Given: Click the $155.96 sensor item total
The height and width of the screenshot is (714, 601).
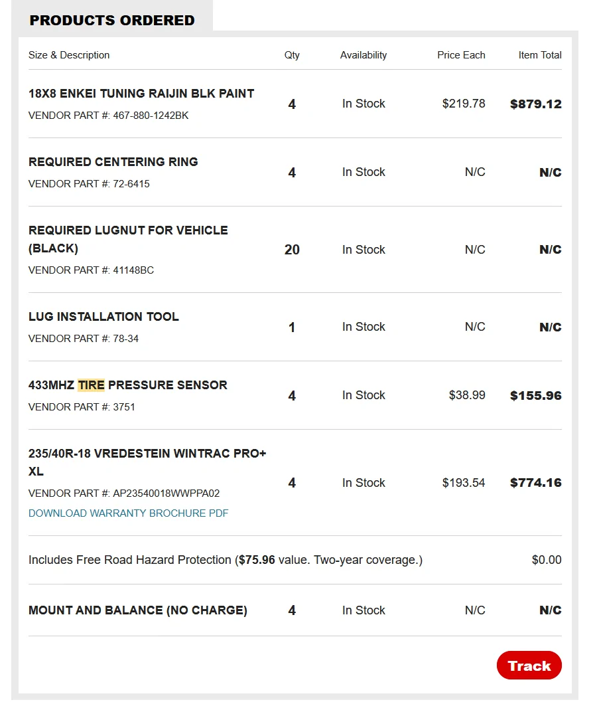Looking at the screenshot, I should click(535, 395).
